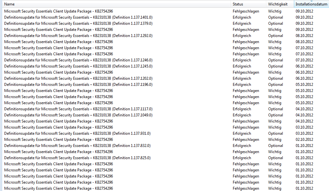Select the Definition 1.137.931.0 update name

point(78,133)
